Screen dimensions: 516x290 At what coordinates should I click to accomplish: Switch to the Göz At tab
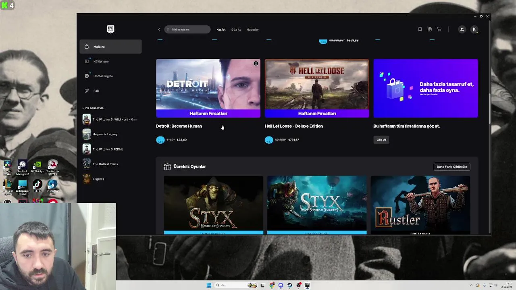tap(236, 29)
